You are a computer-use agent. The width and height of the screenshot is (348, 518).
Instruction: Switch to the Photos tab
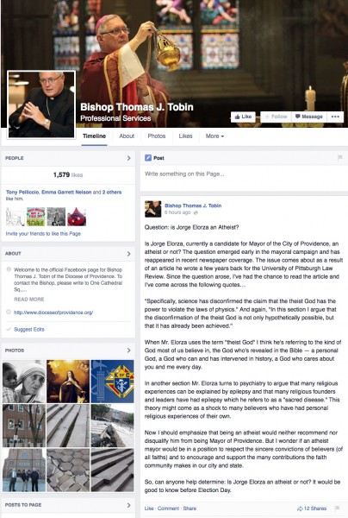pos(157,136)
